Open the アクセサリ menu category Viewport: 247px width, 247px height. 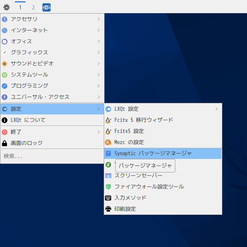coord(52,19)
